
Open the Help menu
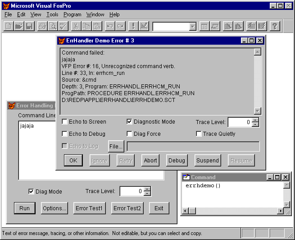[x=114, y=14]
